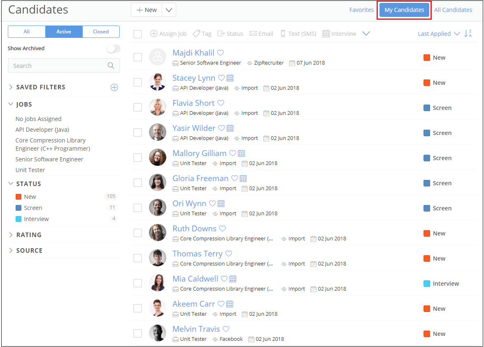Open Mallory Gilliam's candidate profile

[x=199, y=153]
